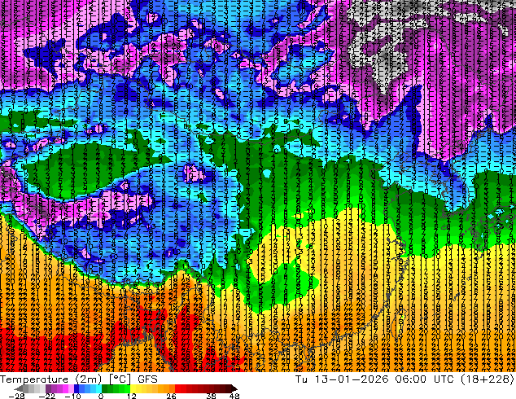The width and height of the screenshot is (516, 399).
Task: Click the bright red swatch starting at 26
Action: (177, 388)
